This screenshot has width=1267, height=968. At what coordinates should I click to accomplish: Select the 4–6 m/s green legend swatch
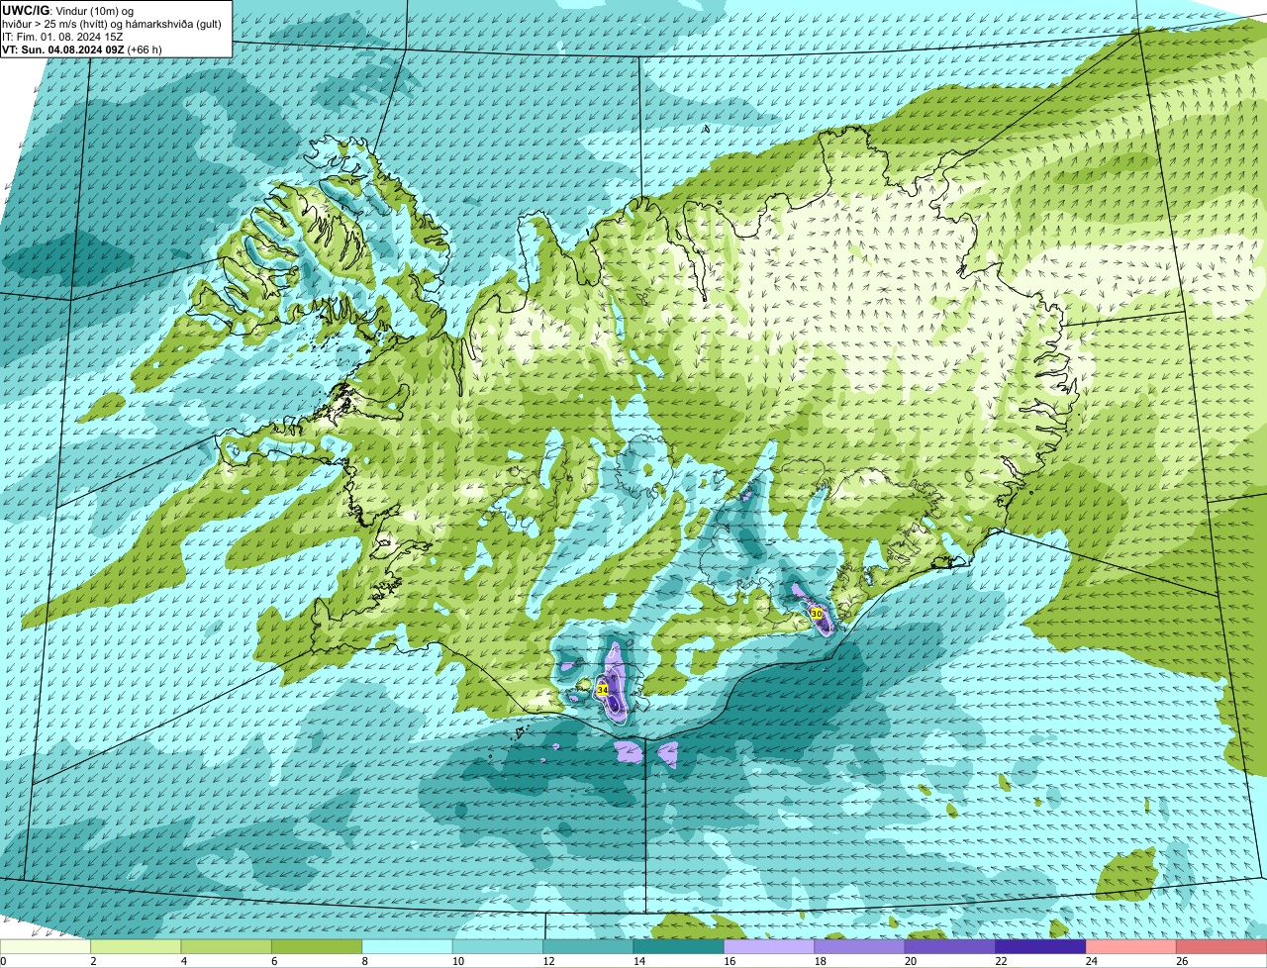click(227, 946)
